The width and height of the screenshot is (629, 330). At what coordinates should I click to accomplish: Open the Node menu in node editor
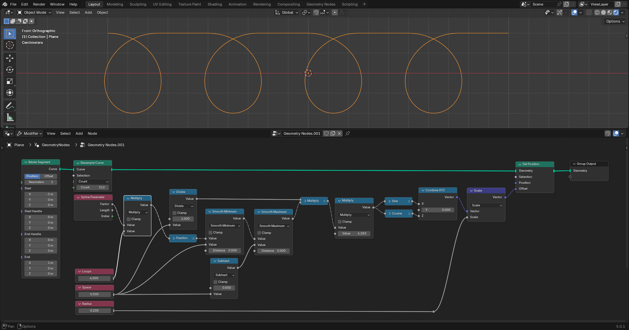[92, 133]
